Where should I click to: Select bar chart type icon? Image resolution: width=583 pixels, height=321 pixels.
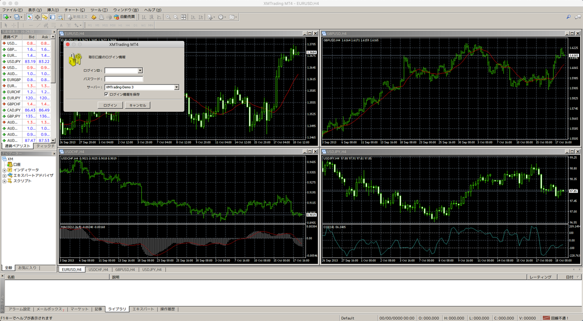143,17
